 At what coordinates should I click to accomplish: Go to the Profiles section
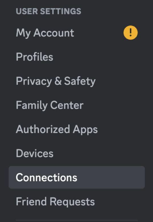pos(77,57)
